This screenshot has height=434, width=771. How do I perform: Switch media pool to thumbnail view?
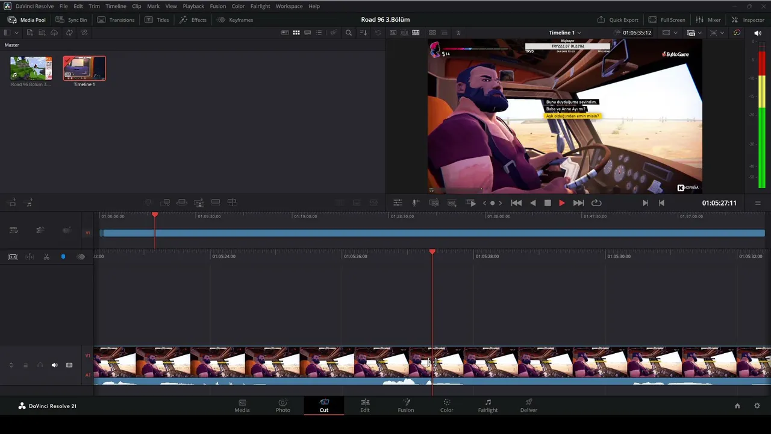tap(296, 33)
